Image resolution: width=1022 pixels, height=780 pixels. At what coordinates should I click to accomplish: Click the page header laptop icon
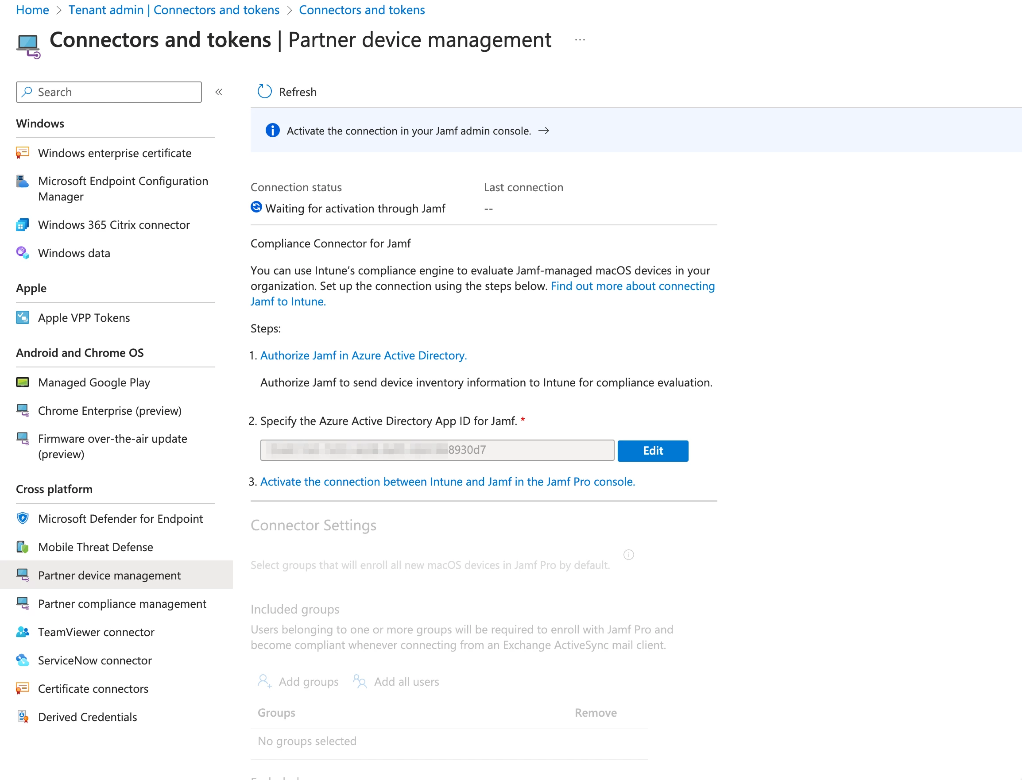(28, 46)
